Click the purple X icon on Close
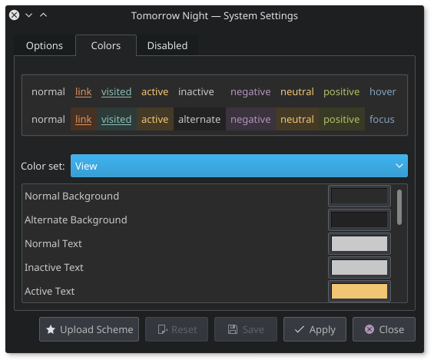The image size is (434, 363). pyautogui.click(x=369, y=329)
